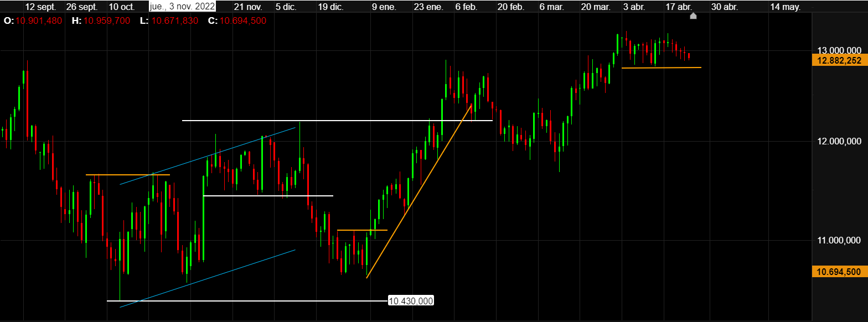This screenshot has width=868, height=322.
Task: Click the 6 mar. date label
Action: click(x=553, y=7)
